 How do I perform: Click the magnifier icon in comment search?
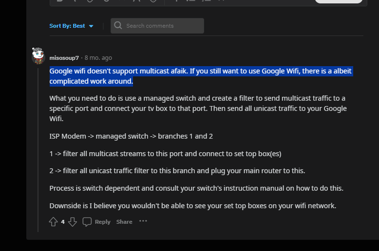[x=118, y=25]
